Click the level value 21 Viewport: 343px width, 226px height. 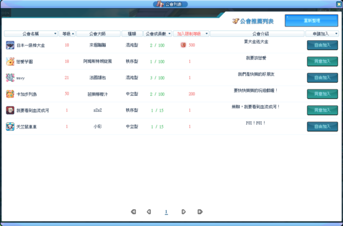(67, 78)
